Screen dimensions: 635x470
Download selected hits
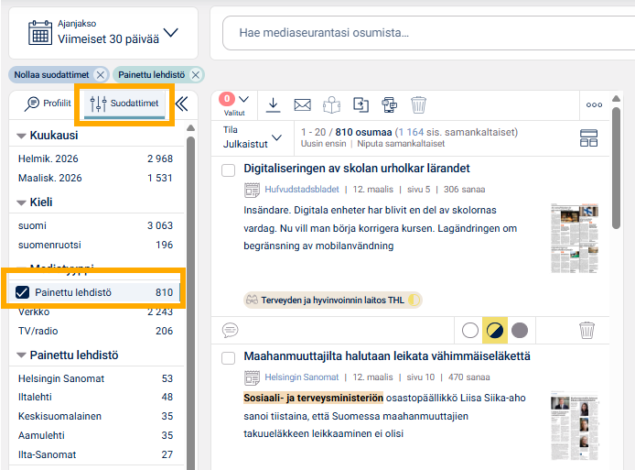pyautogui.click(x=274, y=104)
